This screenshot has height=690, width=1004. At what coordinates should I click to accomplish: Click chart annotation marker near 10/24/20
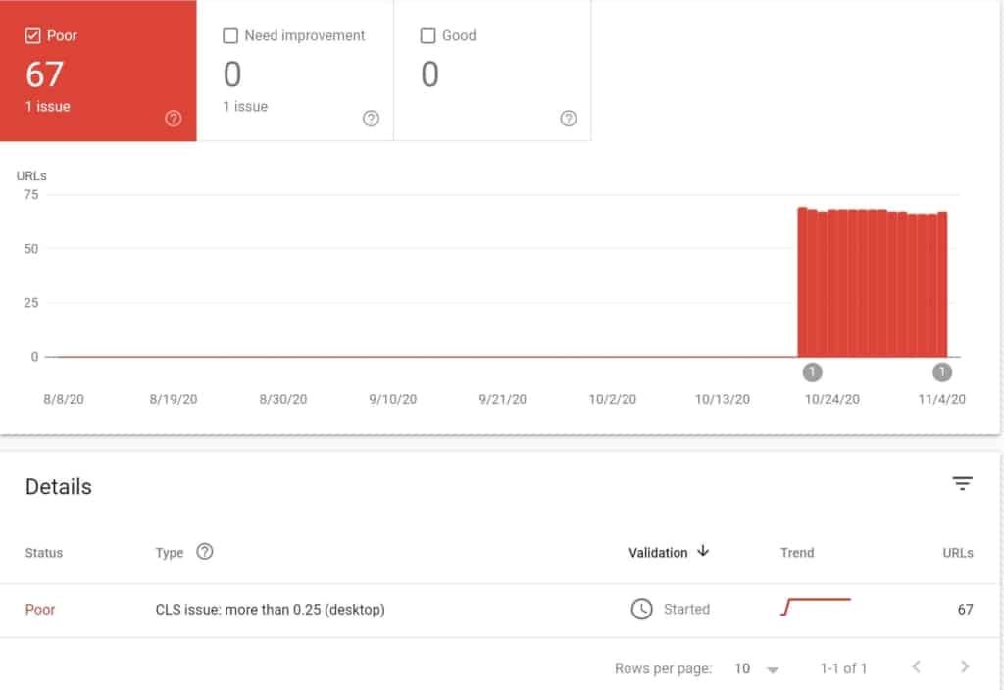(812, 372)
